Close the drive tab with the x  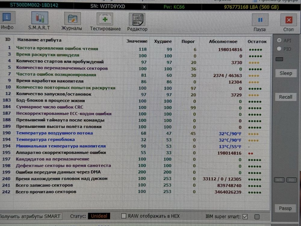pos(144,7)
